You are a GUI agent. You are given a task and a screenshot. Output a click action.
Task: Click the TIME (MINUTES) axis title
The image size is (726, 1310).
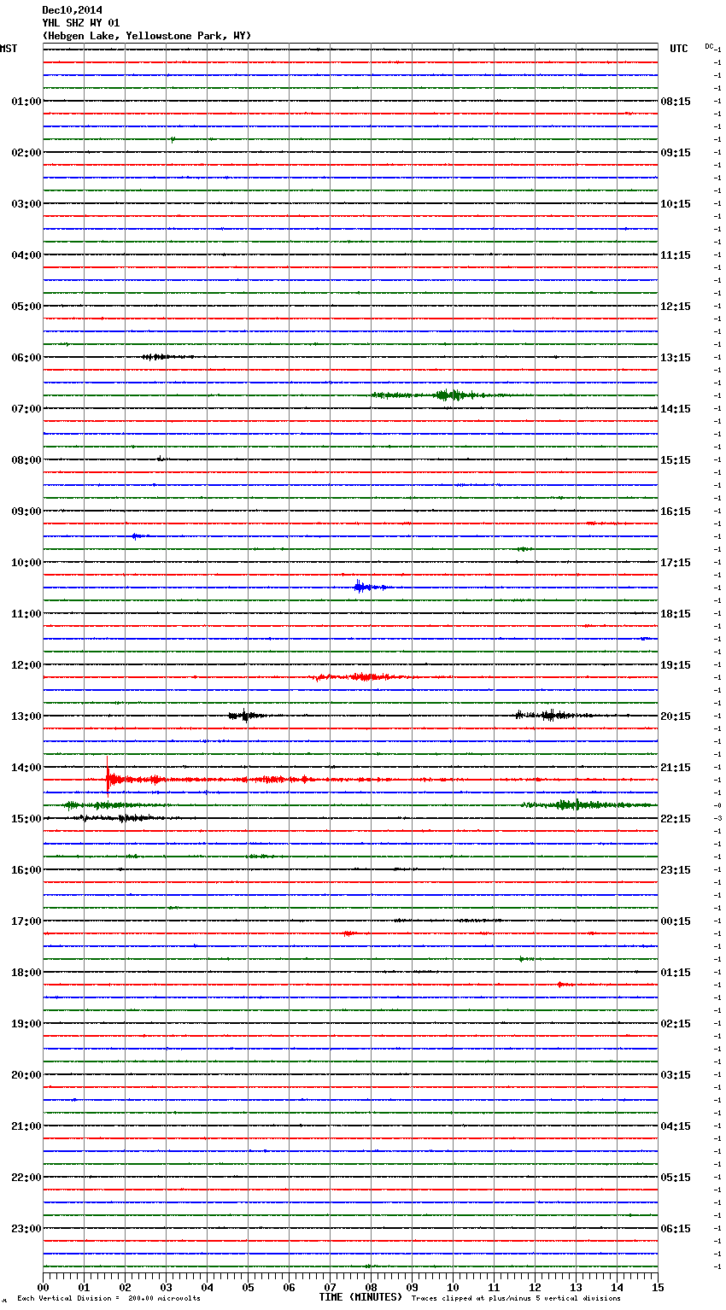(x=360, y=1297)
